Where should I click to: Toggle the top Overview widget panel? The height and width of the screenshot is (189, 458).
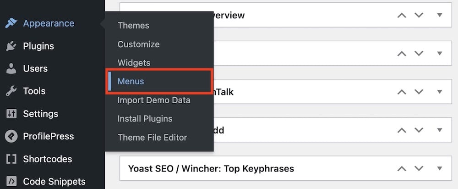(x=440, y=15)
